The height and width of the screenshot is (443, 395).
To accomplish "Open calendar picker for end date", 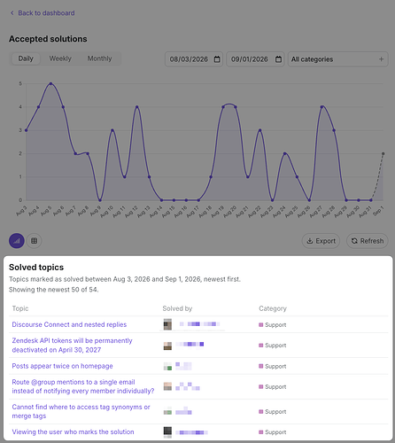I will click(278, 59).
